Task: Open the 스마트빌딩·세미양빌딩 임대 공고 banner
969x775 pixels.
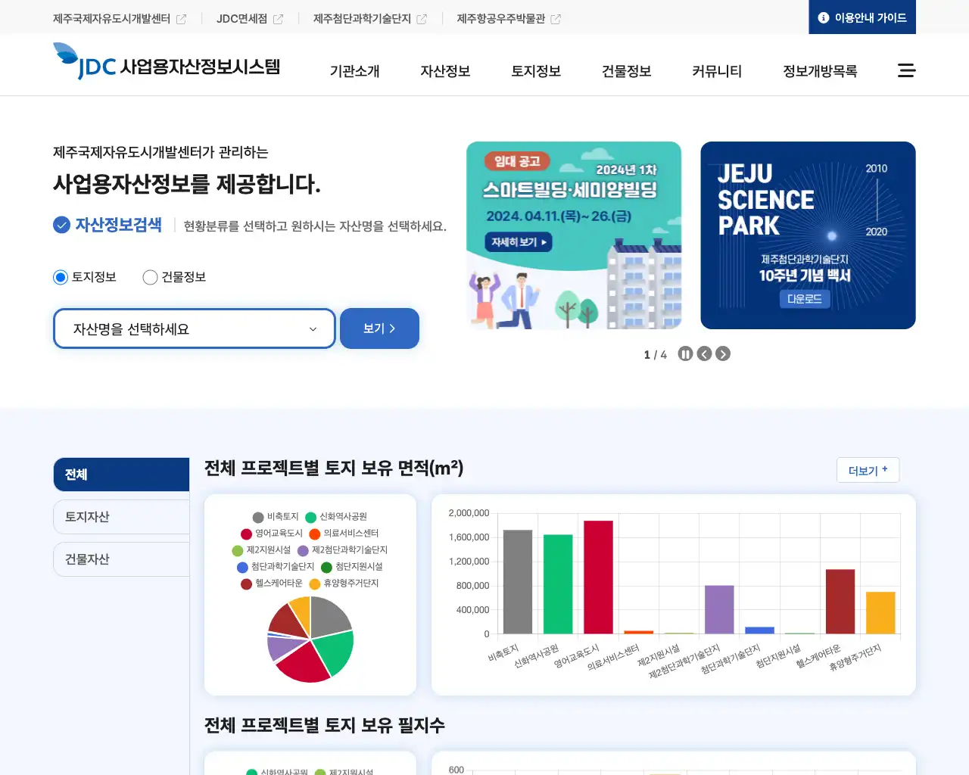Action: [574, 235]
